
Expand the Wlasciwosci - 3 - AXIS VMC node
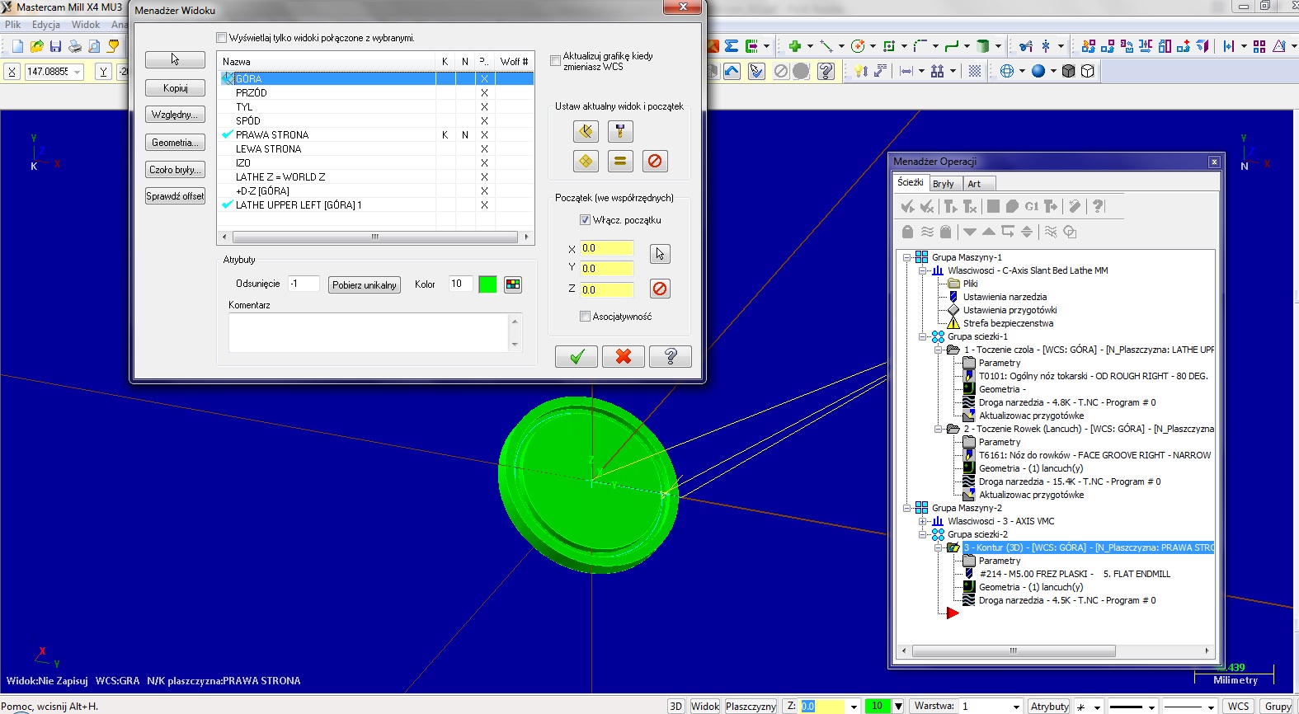[923, 521]
